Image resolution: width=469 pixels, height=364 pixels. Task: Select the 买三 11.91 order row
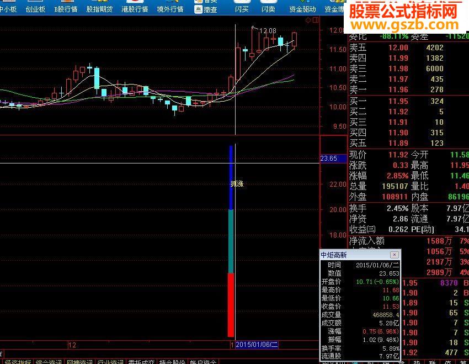tap(408, 122)
